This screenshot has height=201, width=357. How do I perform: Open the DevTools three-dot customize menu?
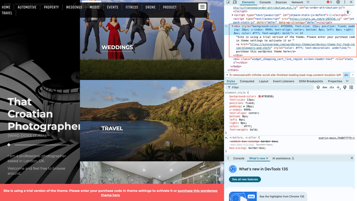pyautogui.click(x=345, y=2)
